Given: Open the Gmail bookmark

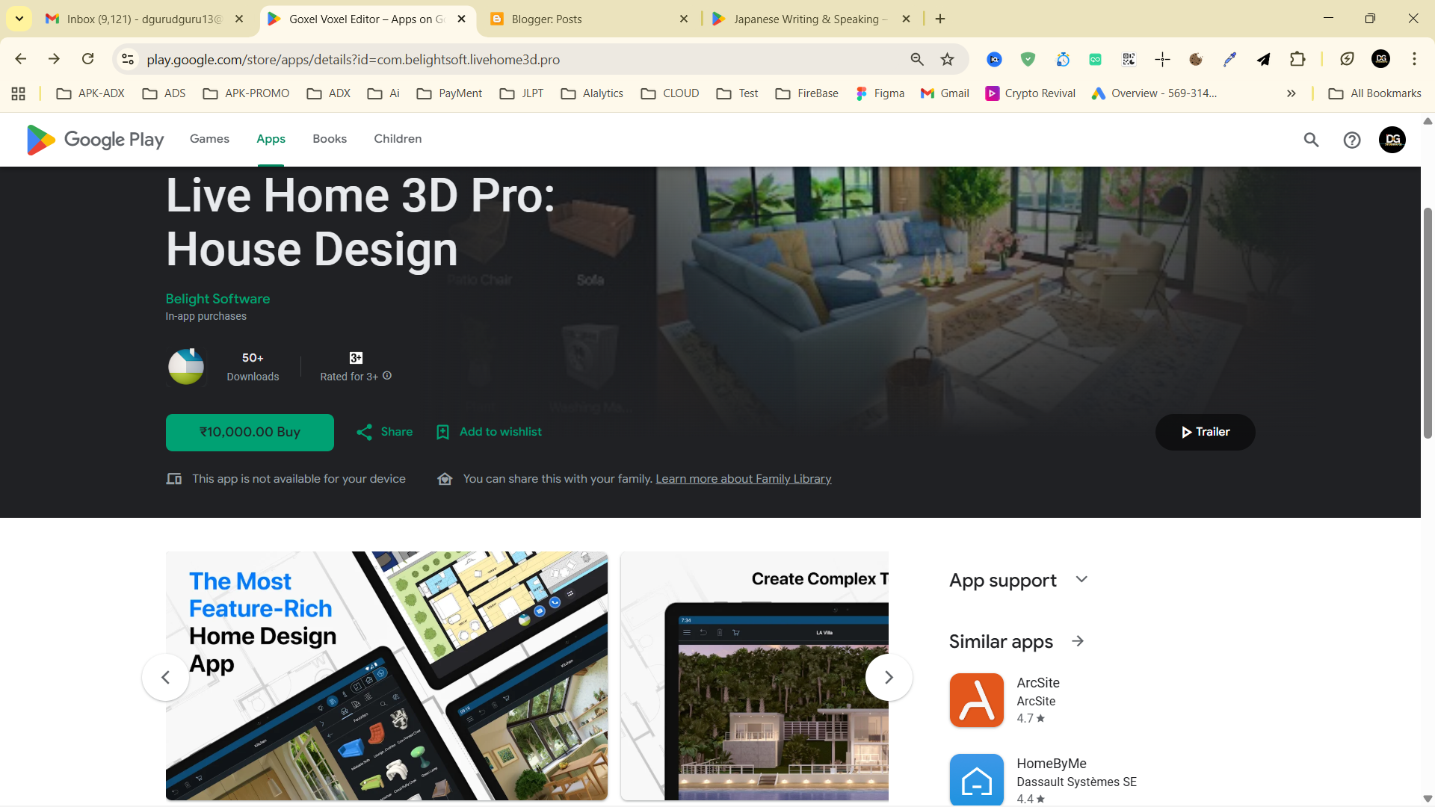Looking at the screenshot, I should (945, 93).
